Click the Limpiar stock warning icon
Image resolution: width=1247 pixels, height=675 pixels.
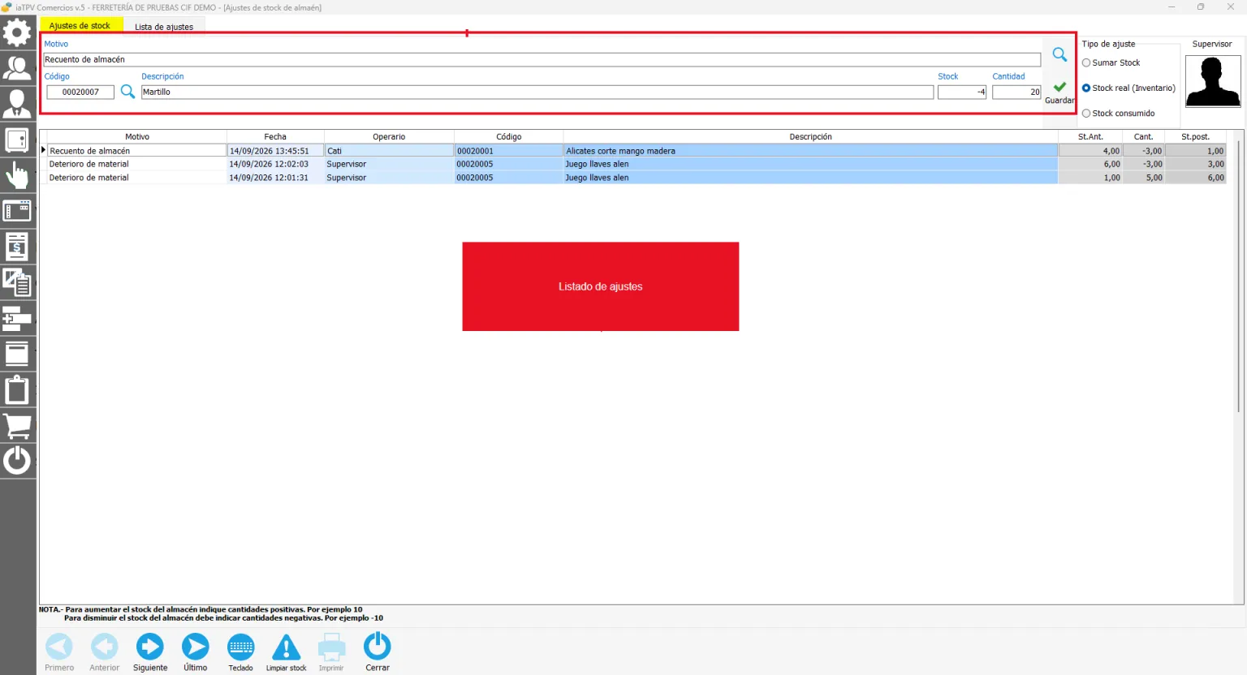pos(286,647)
